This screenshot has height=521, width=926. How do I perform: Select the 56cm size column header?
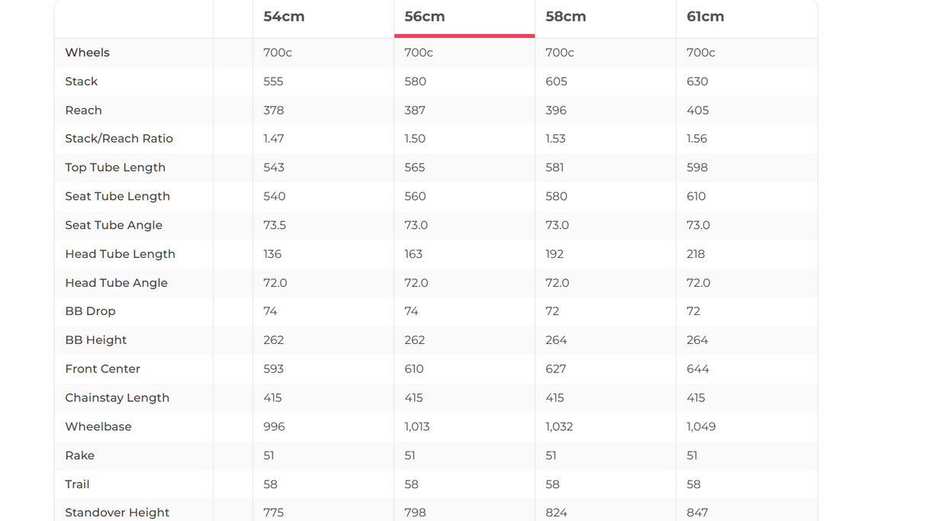425,17
